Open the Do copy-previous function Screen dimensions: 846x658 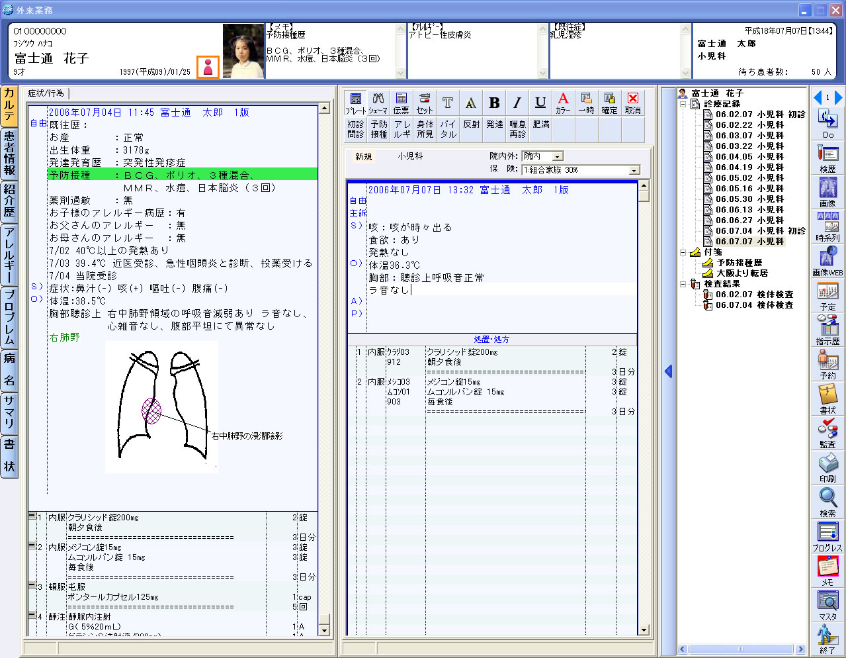coord(827,123)
